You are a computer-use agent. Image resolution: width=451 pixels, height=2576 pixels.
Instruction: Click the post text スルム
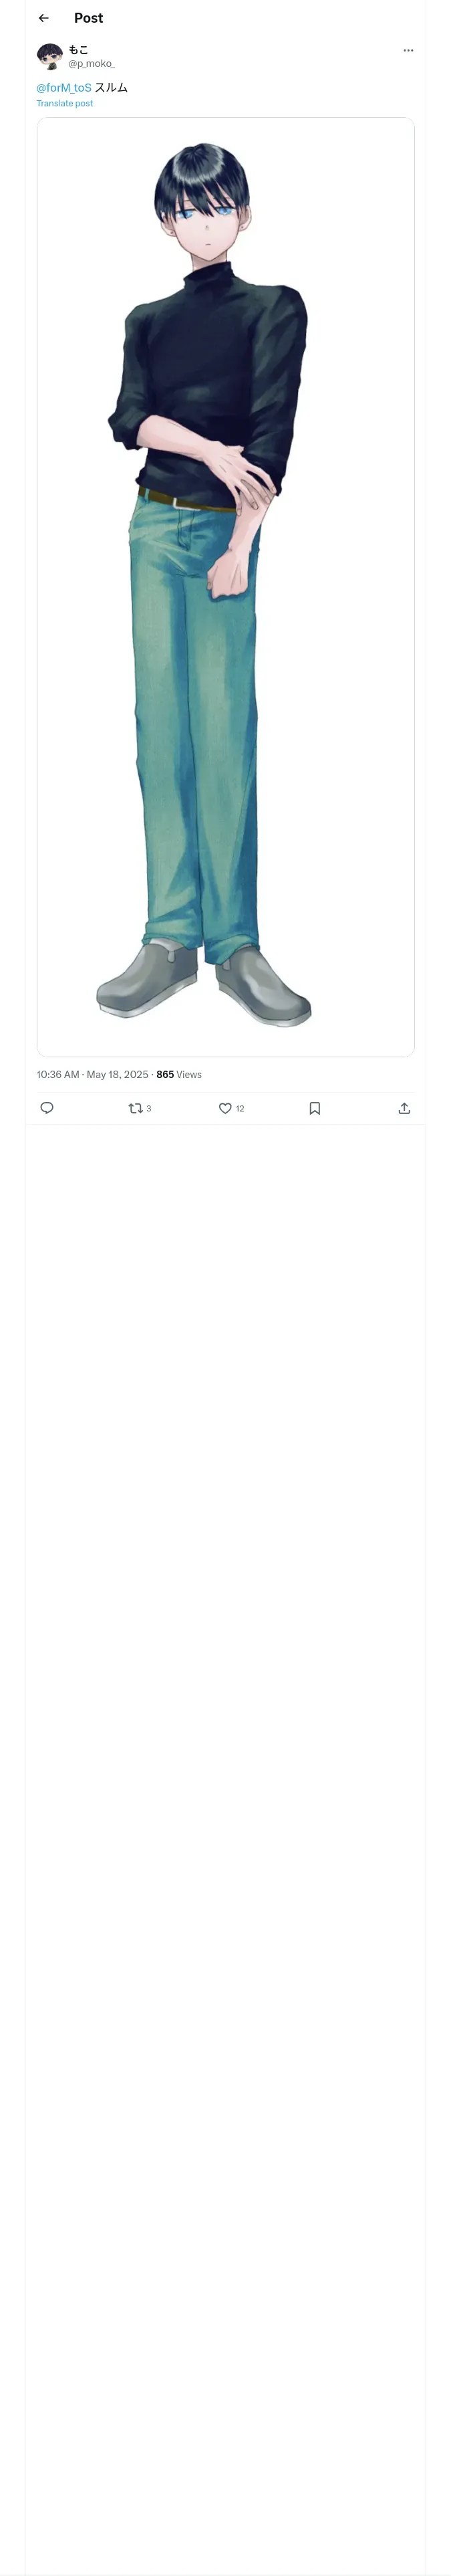coord(111,88)
